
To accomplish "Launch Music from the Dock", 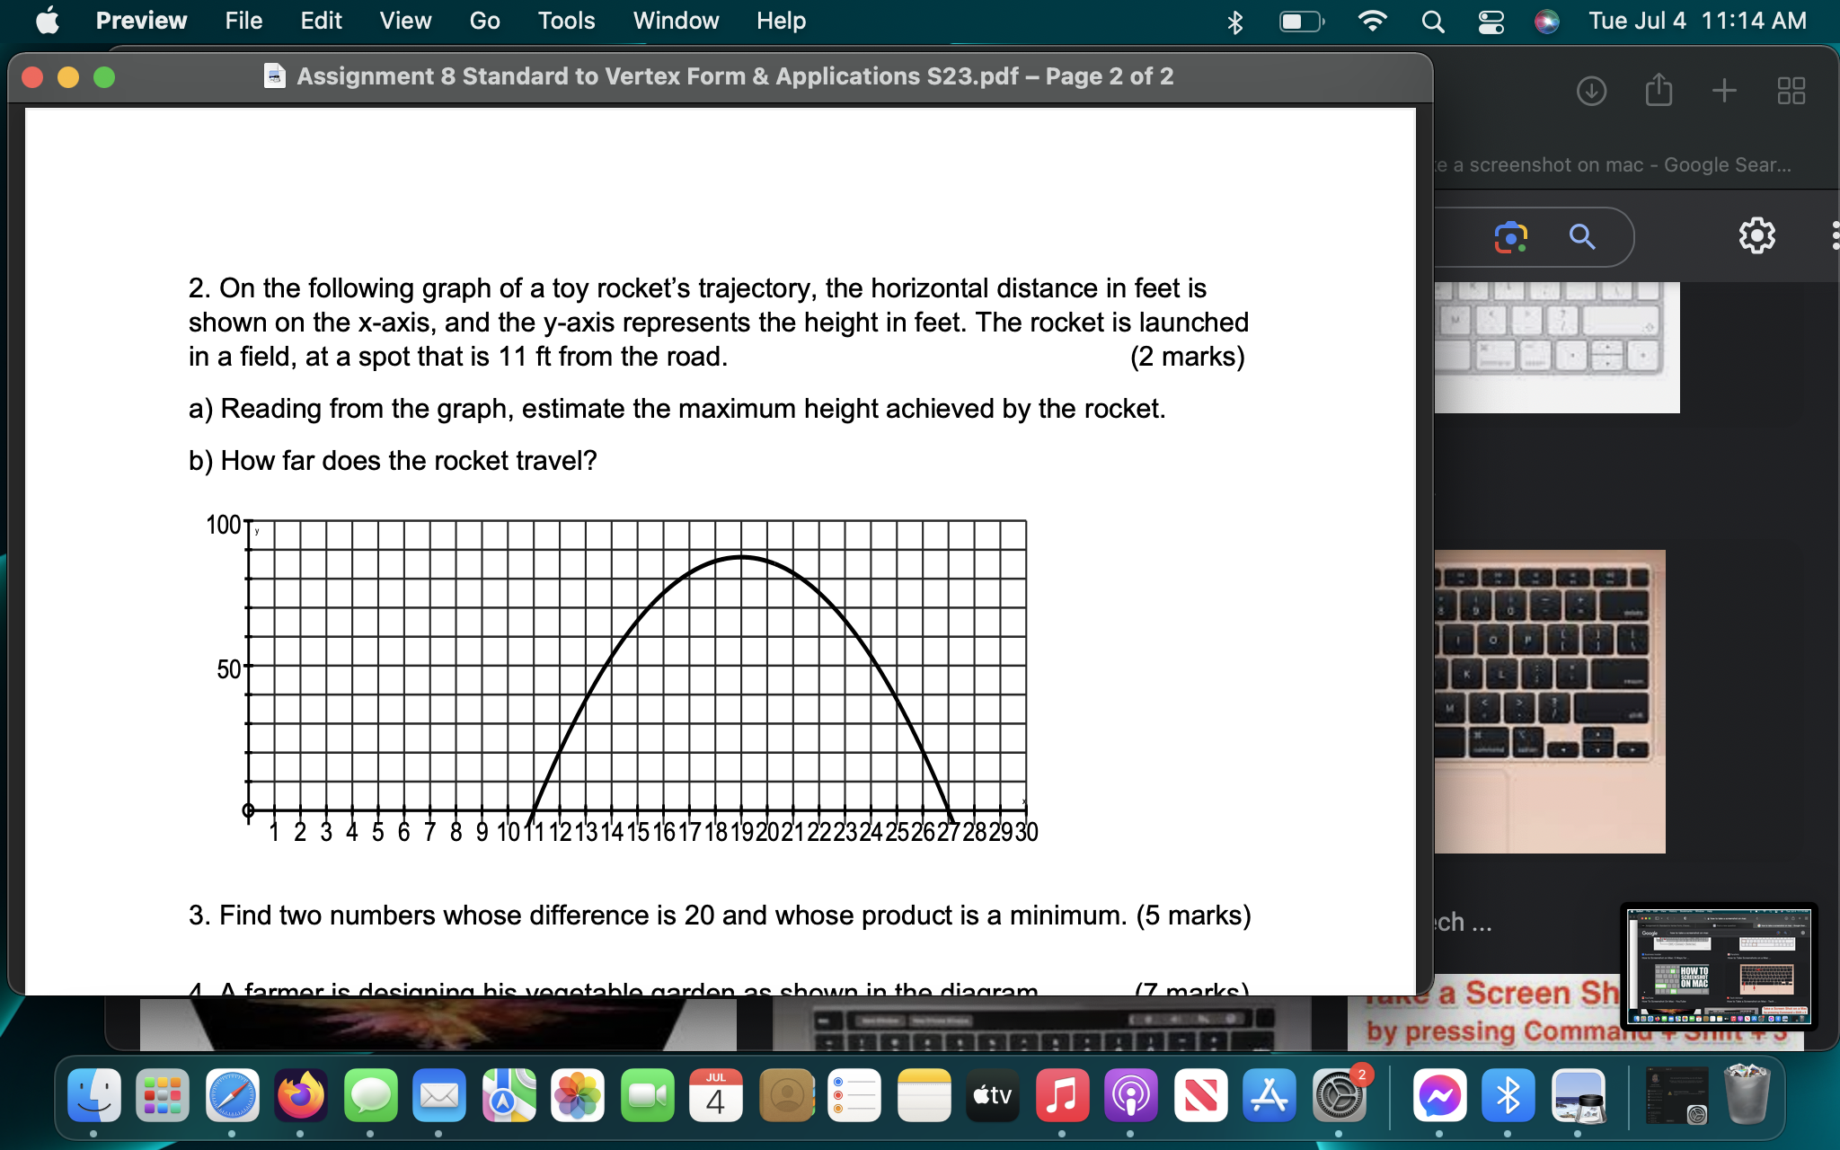I will 1062,1096.
